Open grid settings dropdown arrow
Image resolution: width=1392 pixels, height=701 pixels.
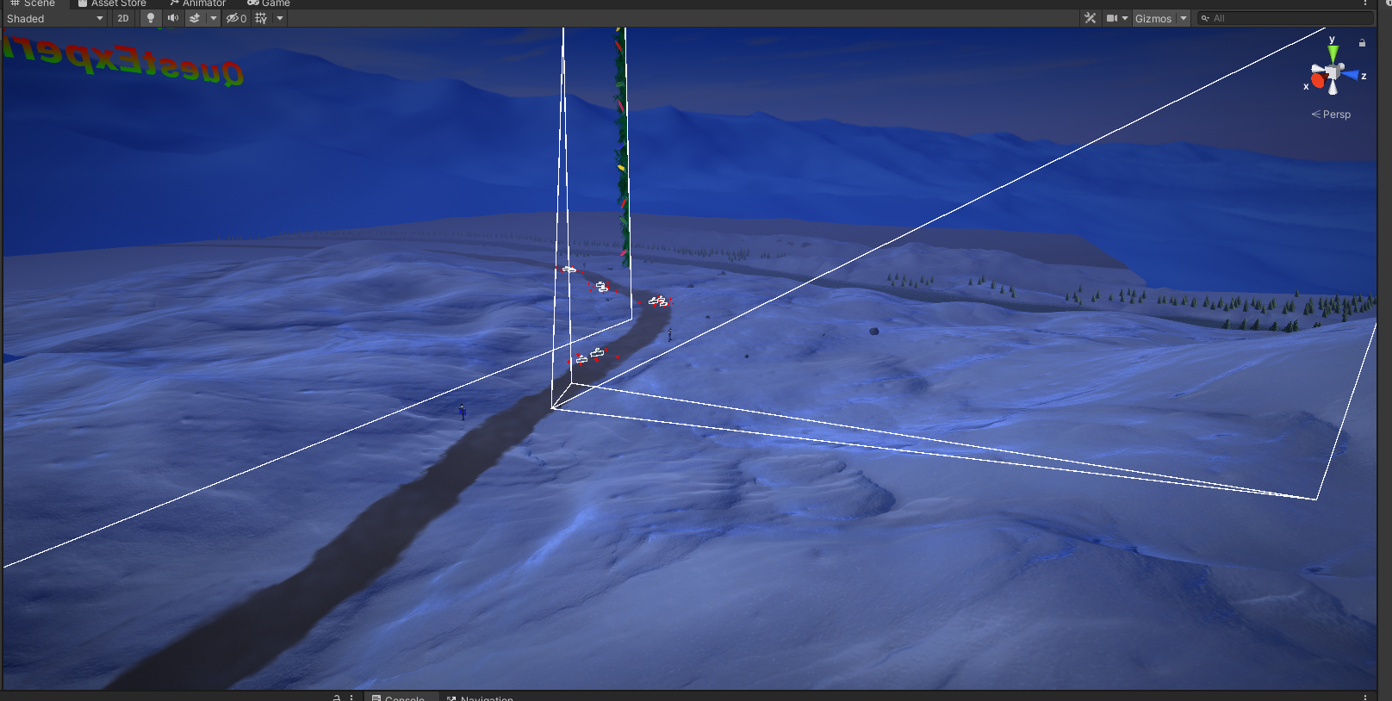click(280, 18)
